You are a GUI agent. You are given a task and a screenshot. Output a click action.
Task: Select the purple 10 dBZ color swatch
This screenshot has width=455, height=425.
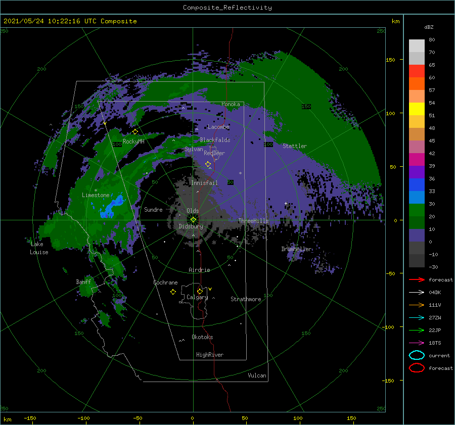(x=417, y=235)
